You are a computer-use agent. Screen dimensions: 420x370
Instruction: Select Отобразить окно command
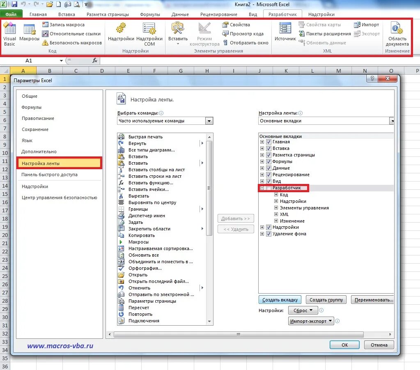(x=246, y=43)
